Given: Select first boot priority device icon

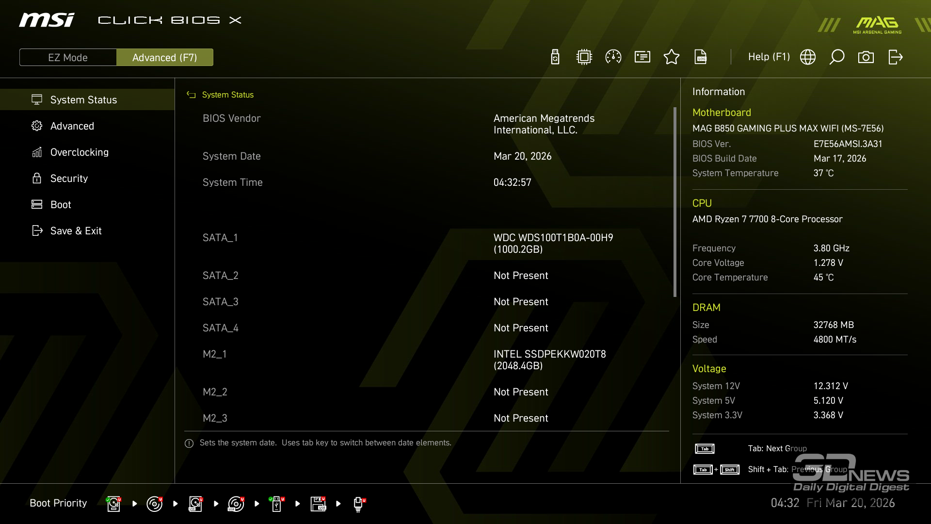Looking at the screenshot, I should 113,504.
